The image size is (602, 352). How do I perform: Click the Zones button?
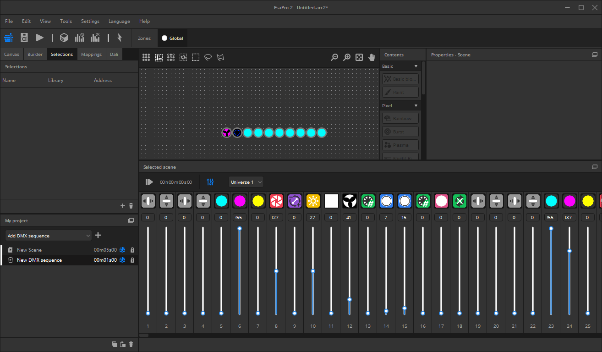144,38
